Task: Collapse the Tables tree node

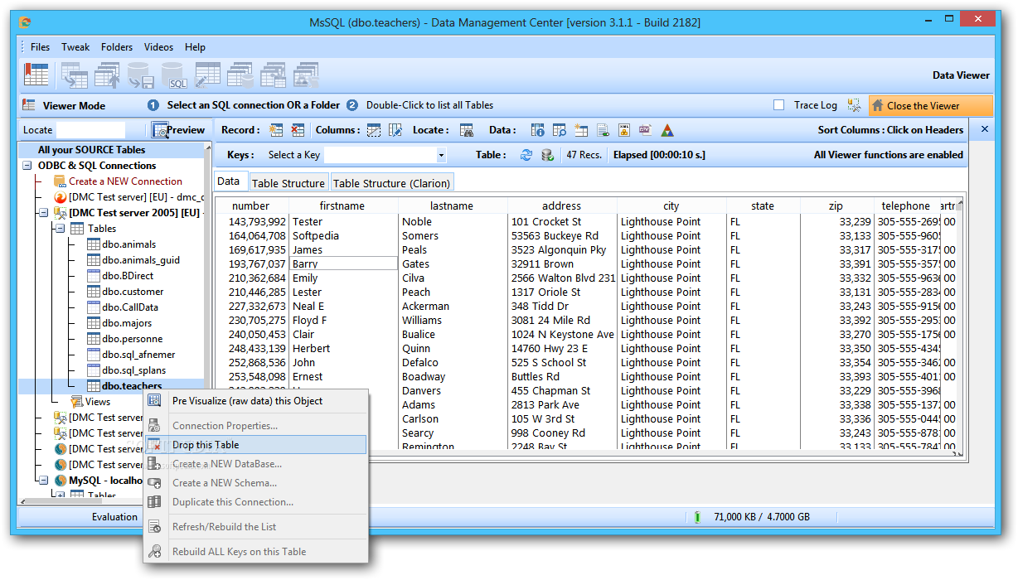Action: 59,229
